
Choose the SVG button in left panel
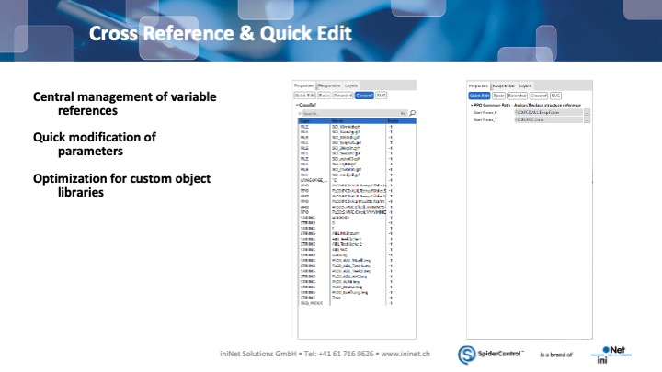pyautogui.click(x=382, y=95)
